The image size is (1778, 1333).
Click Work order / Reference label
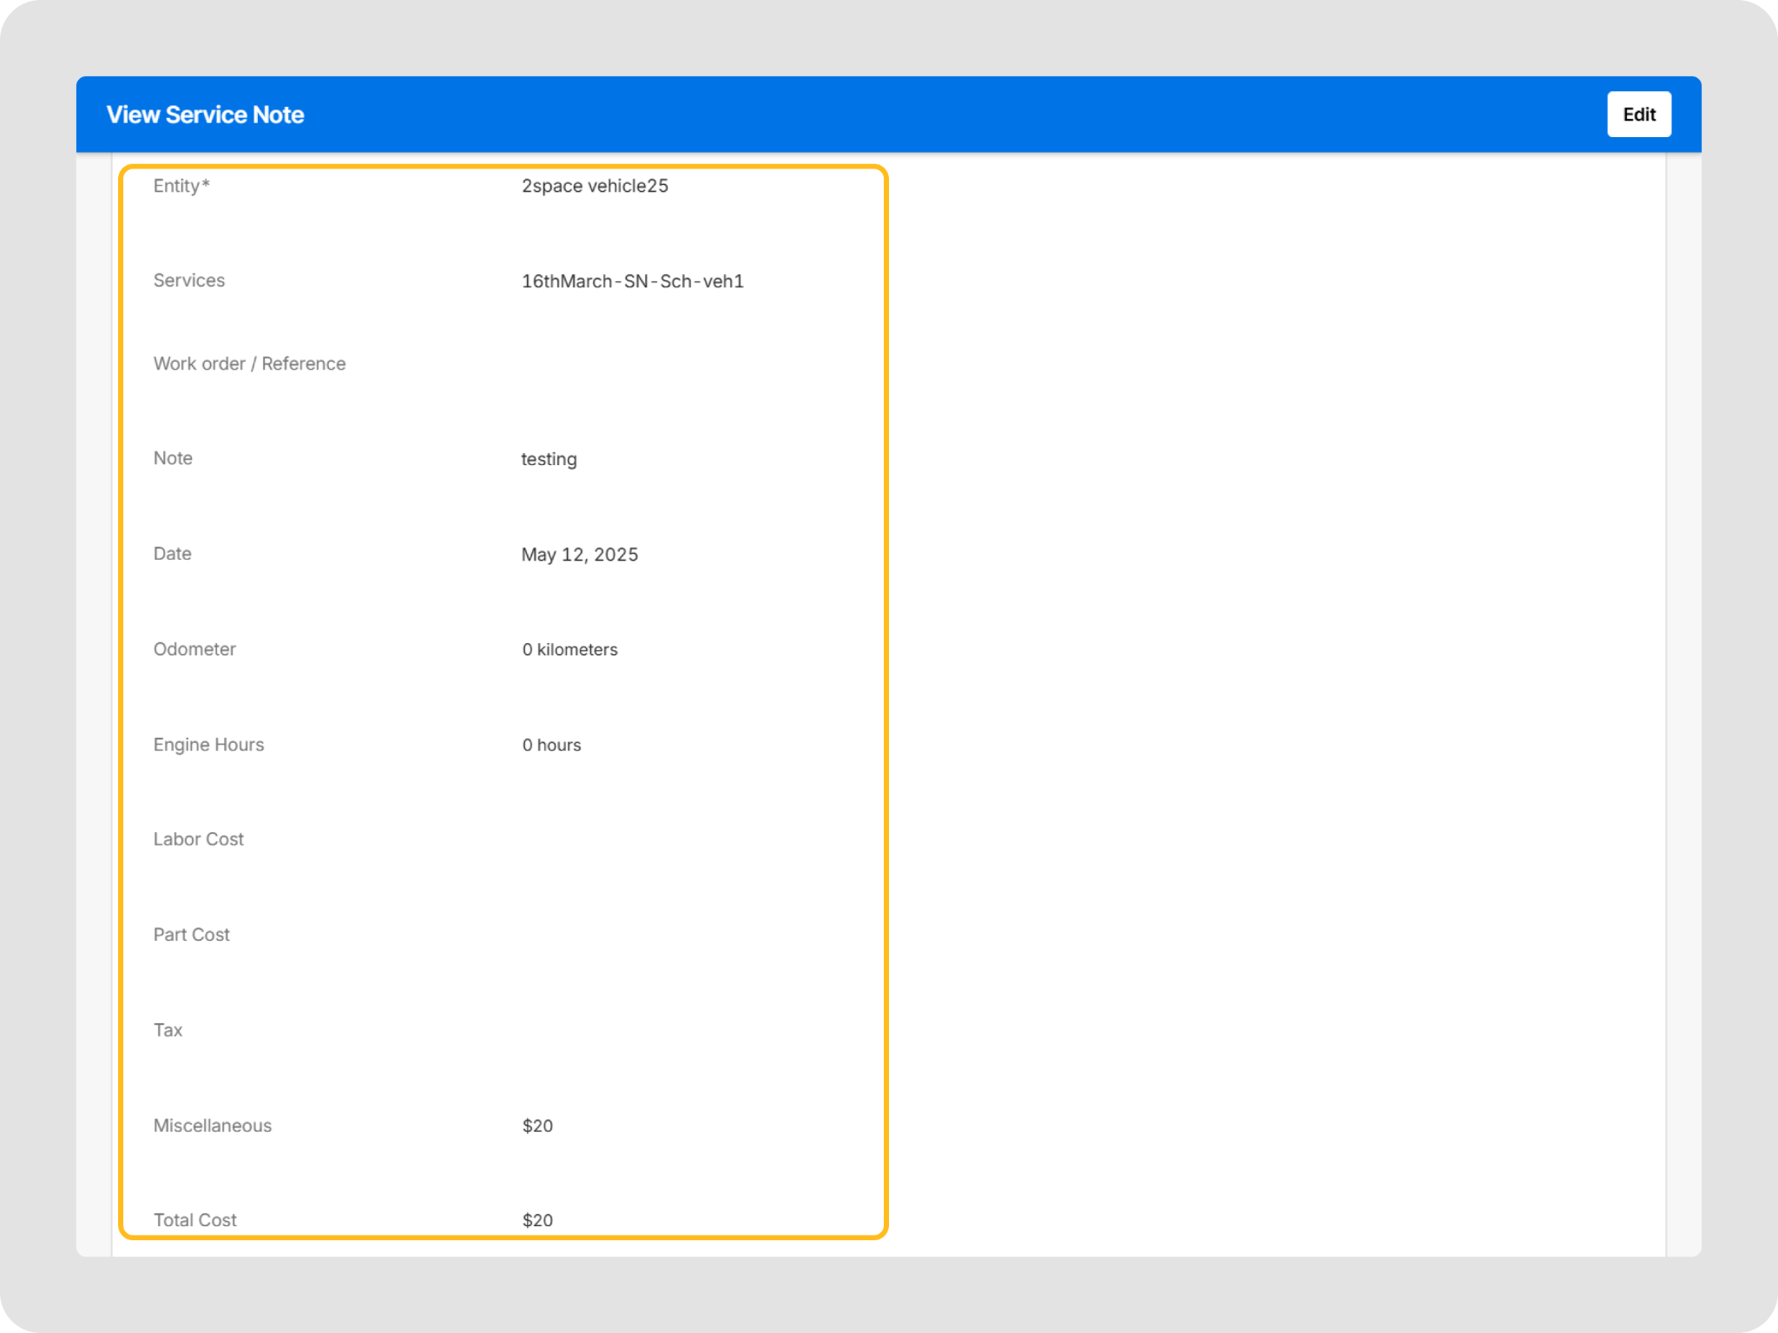pos(249,364)
